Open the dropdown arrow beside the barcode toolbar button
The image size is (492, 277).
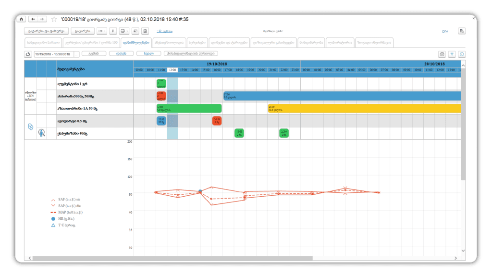click(x=104, y=31)
